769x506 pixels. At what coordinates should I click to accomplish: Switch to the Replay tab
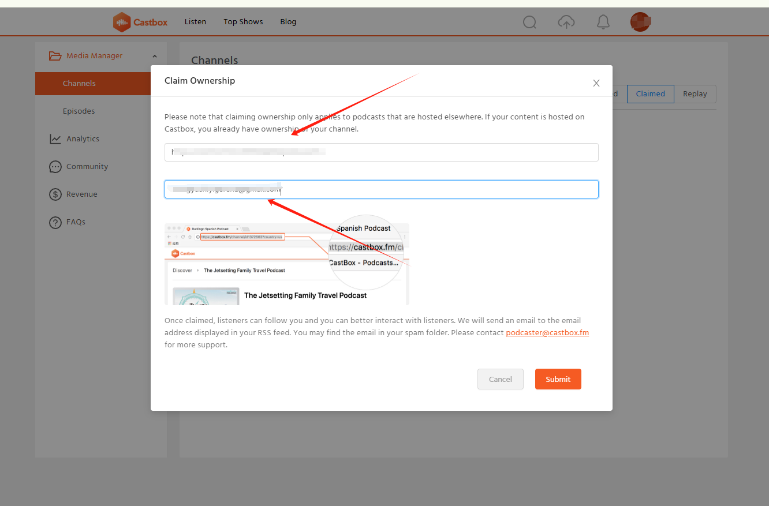tap(695, 94)
